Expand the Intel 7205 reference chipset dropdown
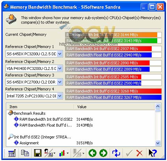 point(60,96)
